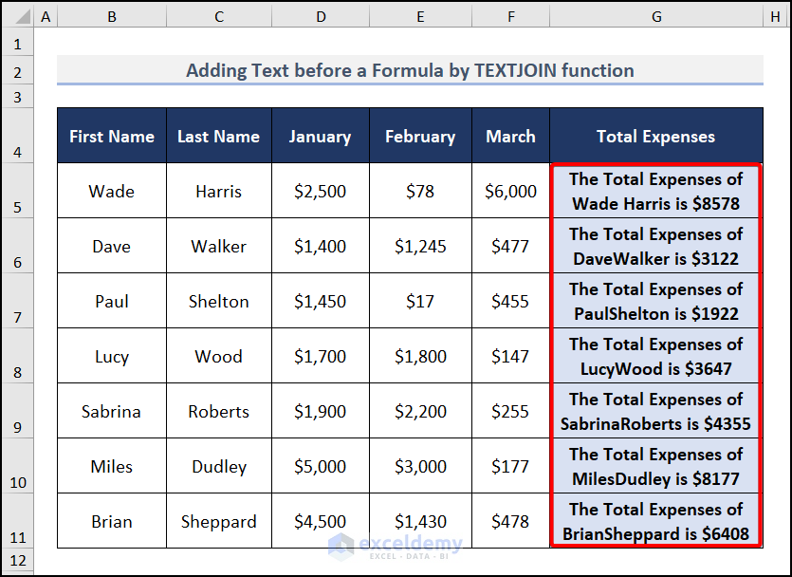Select column G header
The width and height of the screenshot is (792, 577).
point(655,16)
